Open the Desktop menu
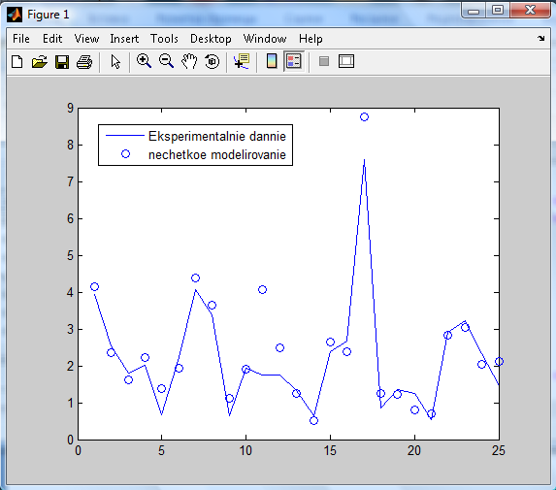 coord(211,38)
